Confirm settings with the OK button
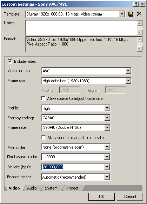Image resolution: width=147 pixels, height=204 pixels. pyautogui.click(x=101, y=197)
